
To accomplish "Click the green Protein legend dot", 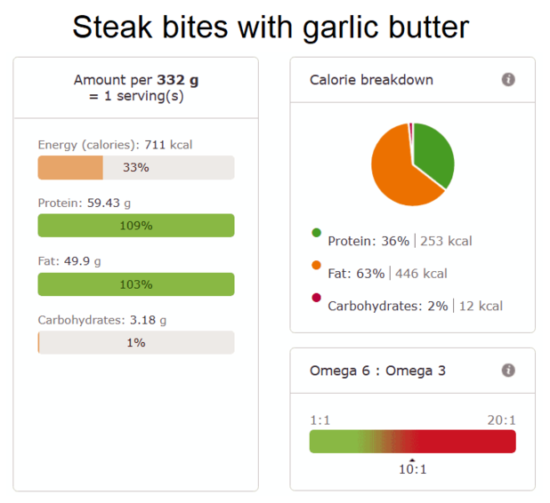I will (316, 233).
